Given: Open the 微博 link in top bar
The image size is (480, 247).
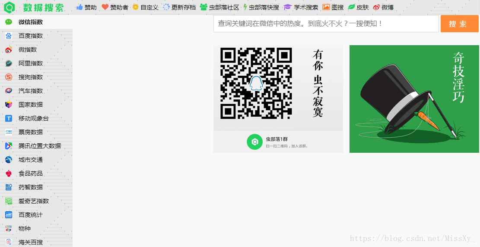Looking at the screenshot, I should pyautogui.click(x=388, y=7).
